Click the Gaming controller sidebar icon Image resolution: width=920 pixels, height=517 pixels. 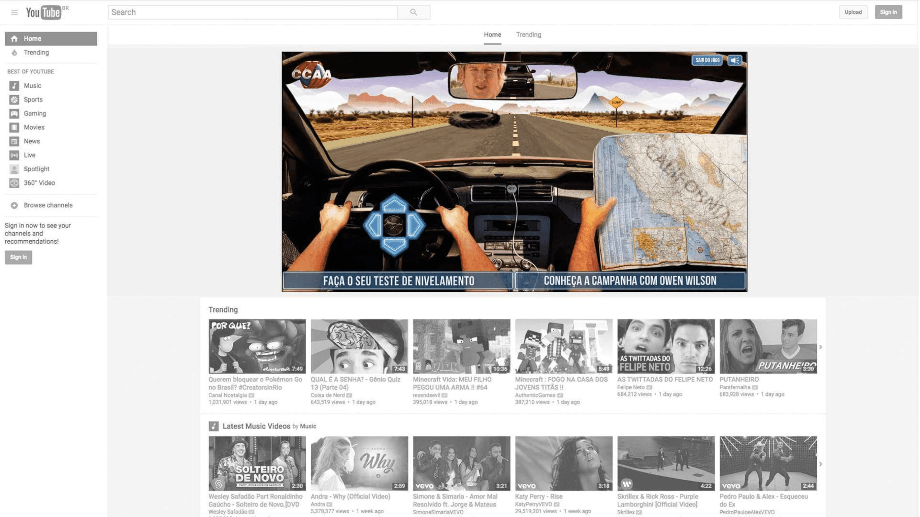[x=14, y=113]
